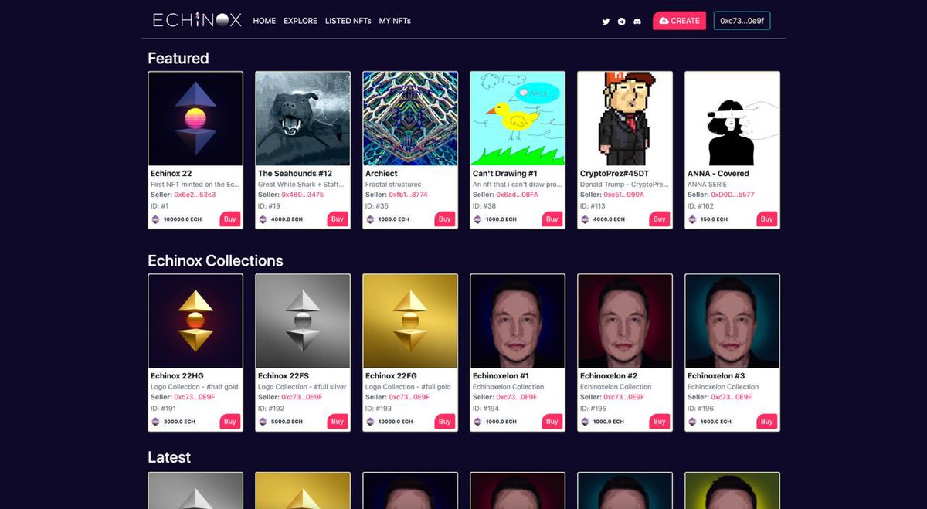
Task: Buy the Echinoxelon #2 NFT
Action: point(660,422)
